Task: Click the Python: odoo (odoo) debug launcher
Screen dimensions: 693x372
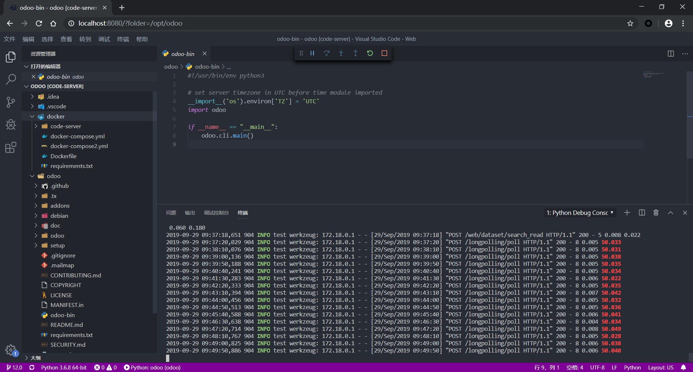Action: 152,367
